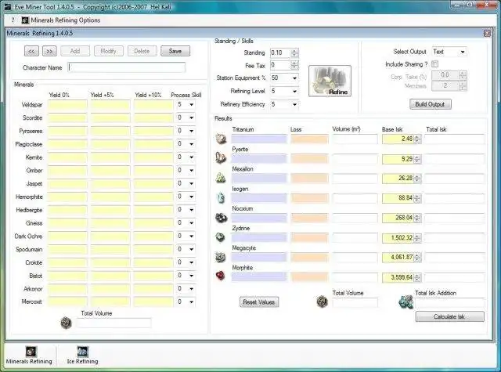
Task: Click the Jaspet Yield 0% field
Action: point(67,183)
